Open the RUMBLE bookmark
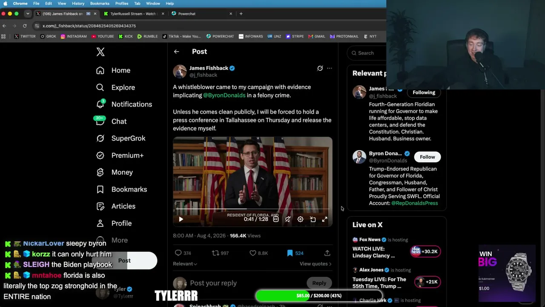 point(147,37)
